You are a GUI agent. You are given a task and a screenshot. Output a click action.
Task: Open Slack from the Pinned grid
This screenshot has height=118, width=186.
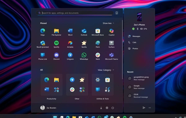point(98,56)
